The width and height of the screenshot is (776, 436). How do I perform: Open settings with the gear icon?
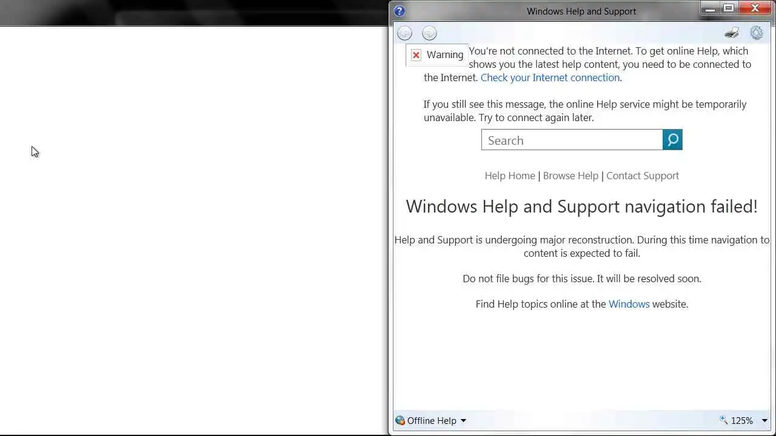click(x=756, y=33)
